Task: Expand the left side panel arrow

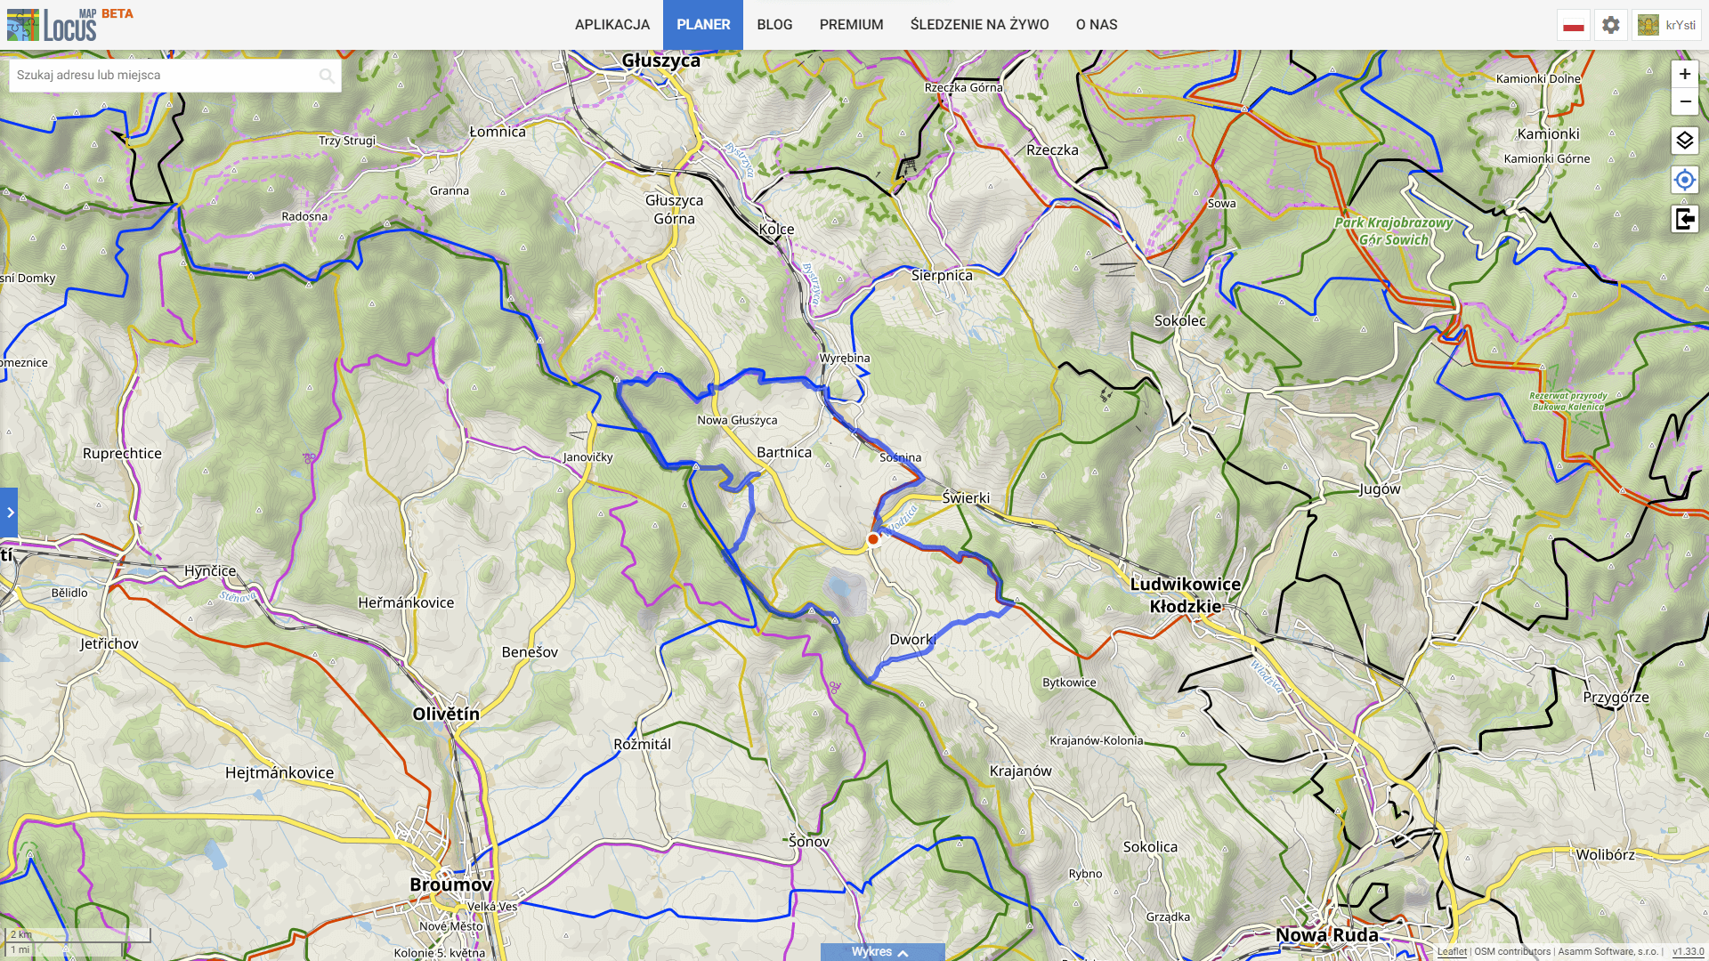Action: (x=9, y=513)
